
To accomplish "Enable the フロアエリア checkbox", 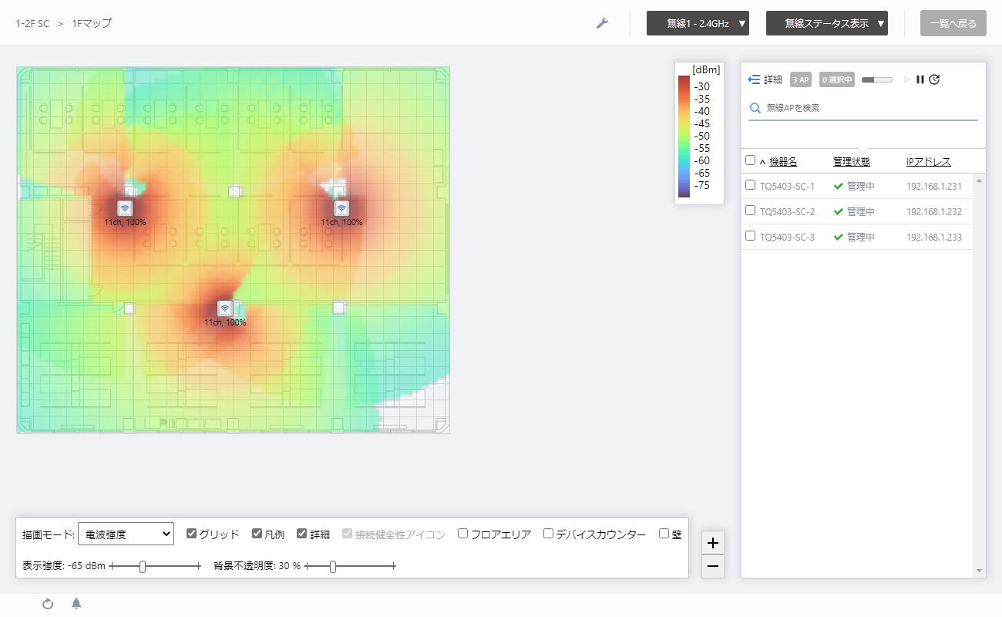I will point(463,533).
